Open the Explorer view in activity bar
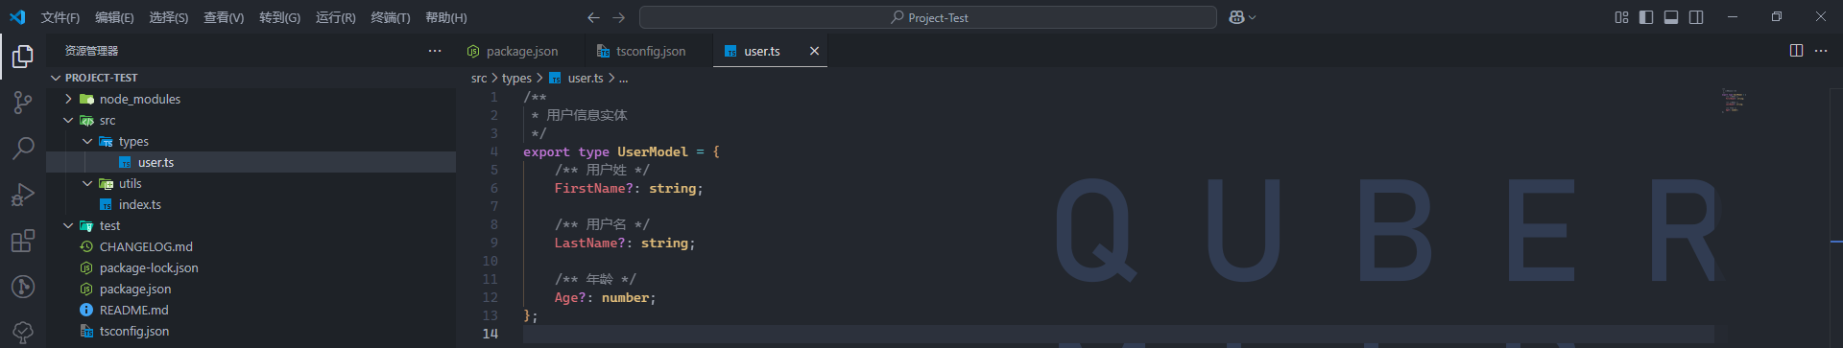The height and width of the screenshot is (348, 1843). (x=23, y=57)
